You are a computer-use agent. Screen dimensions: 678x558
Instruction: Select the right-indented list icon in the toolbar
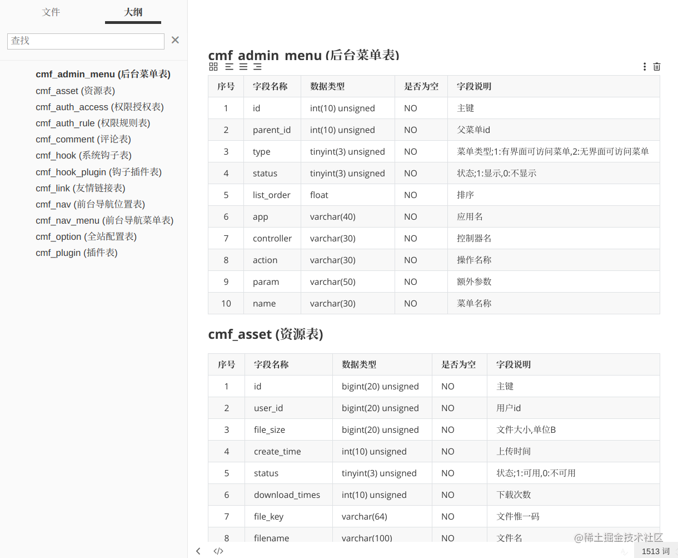pos(257,66)
